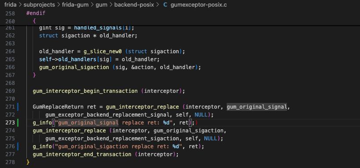Open the subprojects breadcrumb segment
Image resolution: width=360 pixels, height=168 pixels.
tap(39, 4)
